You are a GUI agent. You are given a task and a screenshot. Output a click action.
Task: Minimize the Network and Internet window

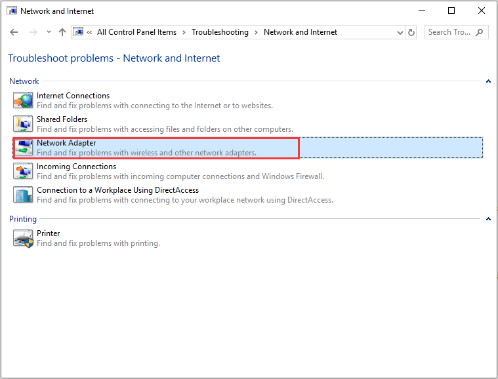422,10
